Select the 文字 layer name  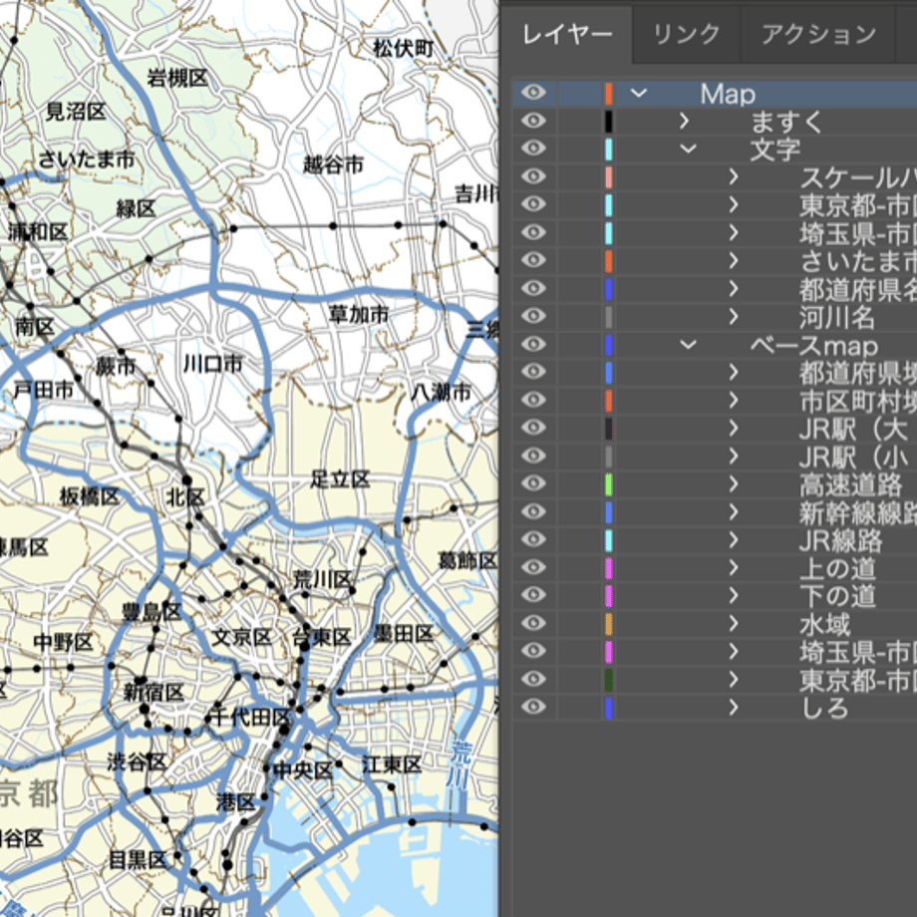[x=774, y=150]
